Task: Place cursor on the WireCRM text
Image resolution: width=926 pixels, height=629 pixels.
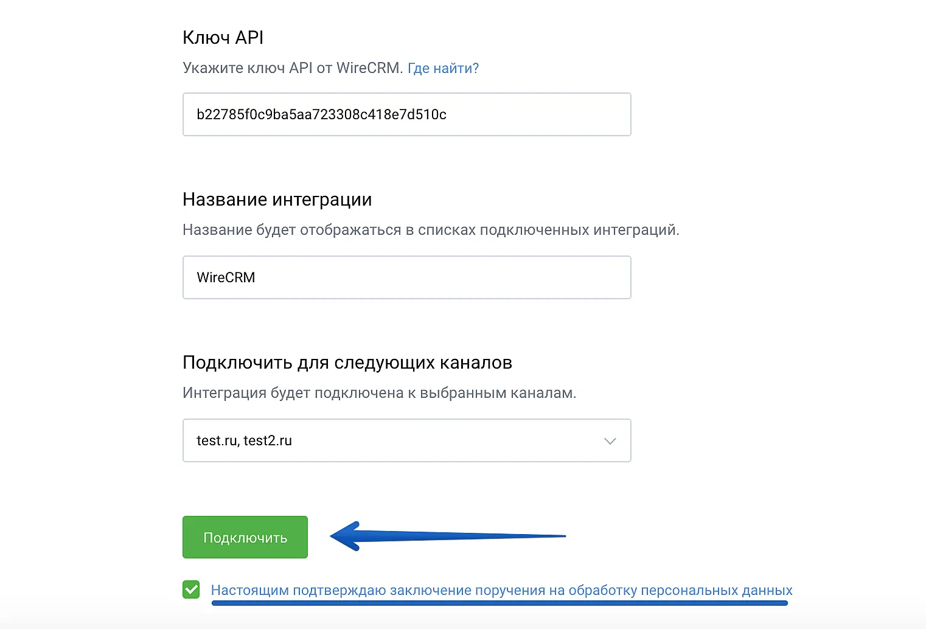Action: coord(226,277)
